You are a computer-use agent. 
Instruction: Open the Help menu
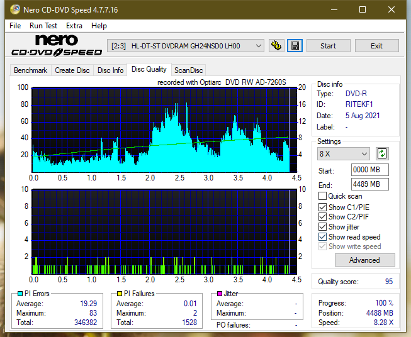click(99, 26)
